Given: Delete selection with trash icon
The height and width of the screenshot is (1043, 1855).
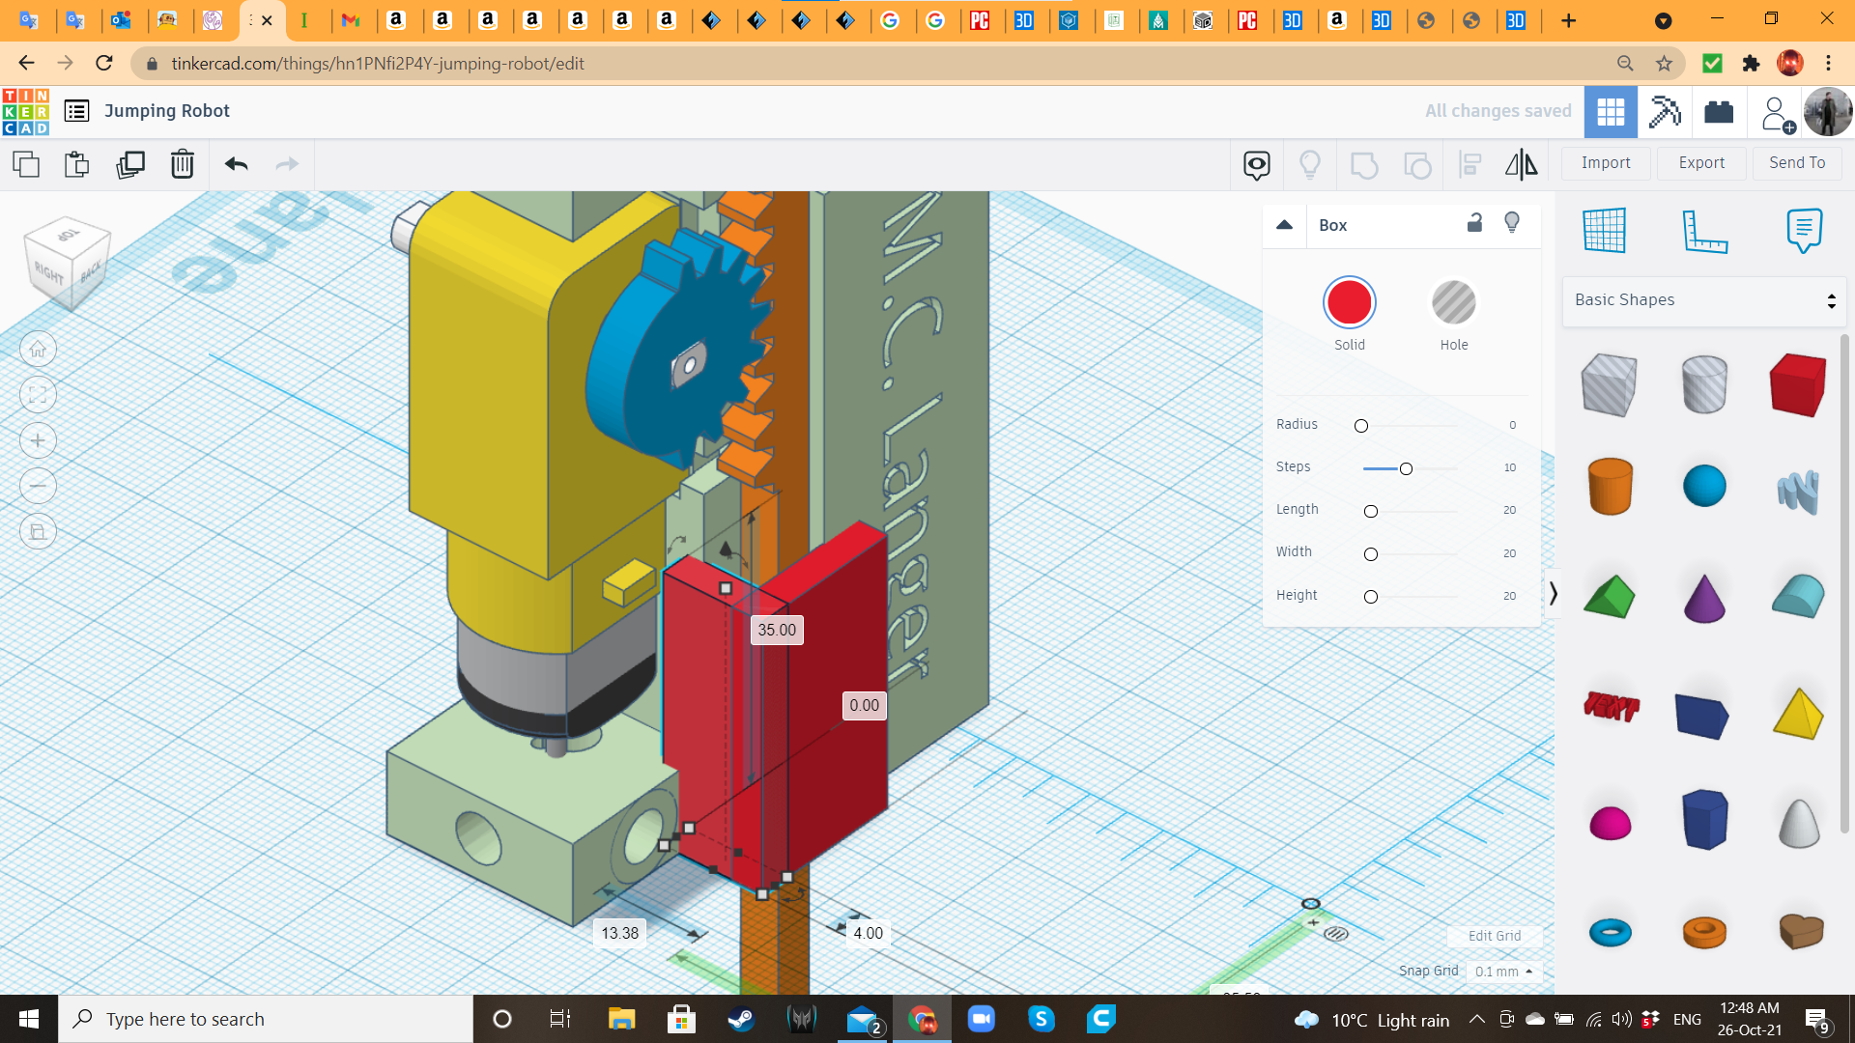Looking at the screenshot, I should pos(182,164).
